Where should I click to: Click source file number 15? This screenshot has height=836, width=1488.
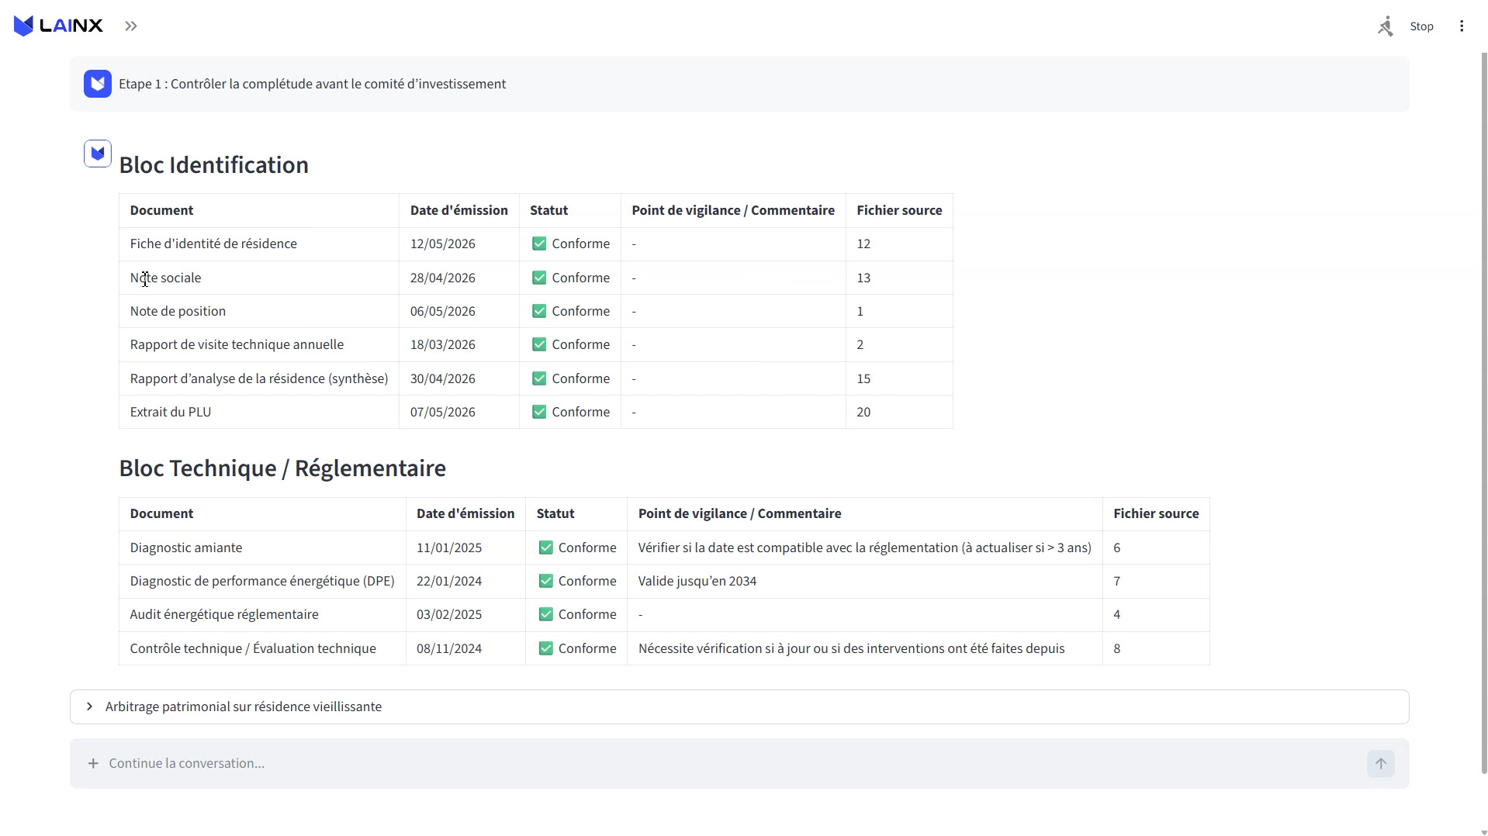pyautogui.click(x=863, y=378)
